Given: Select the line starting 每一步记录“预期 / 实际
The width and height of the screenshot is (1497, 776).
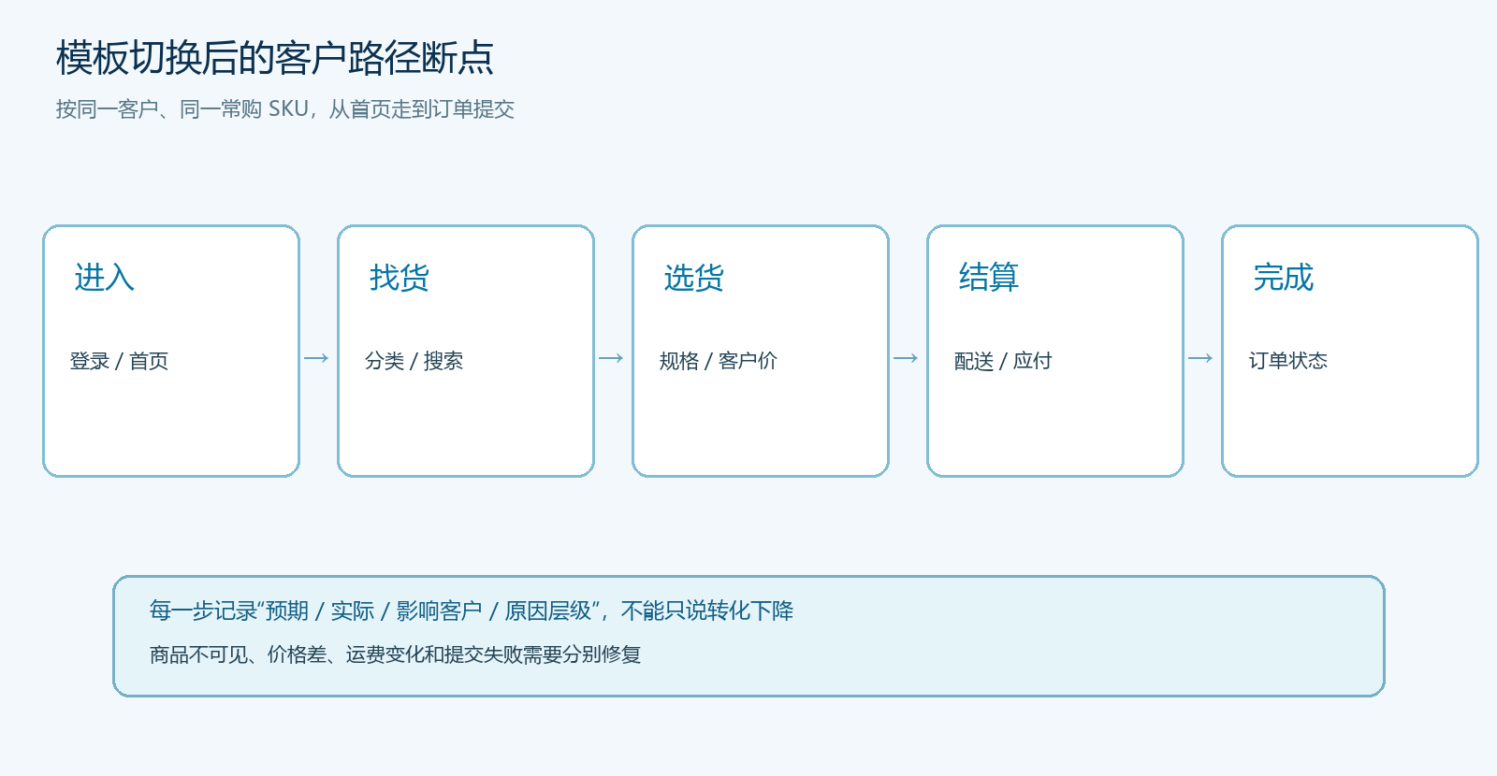Looking at the screenshot, I should tap(472, 611).
